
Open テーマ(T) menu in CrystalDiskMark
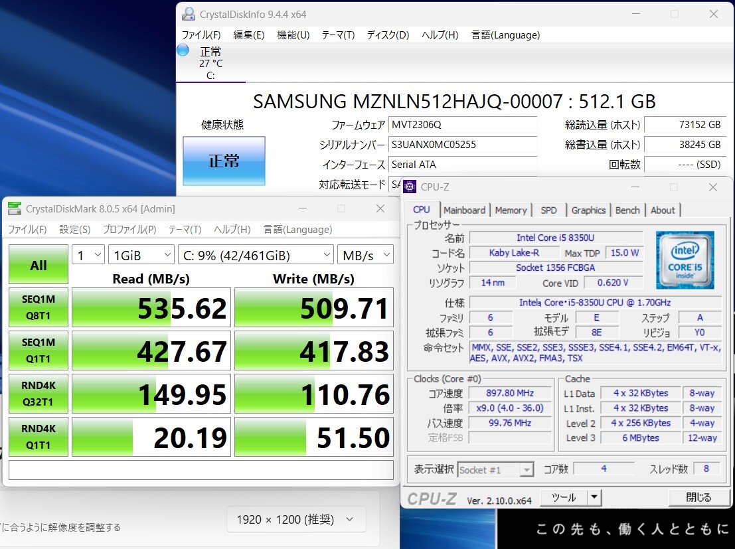tap(185, 230)
